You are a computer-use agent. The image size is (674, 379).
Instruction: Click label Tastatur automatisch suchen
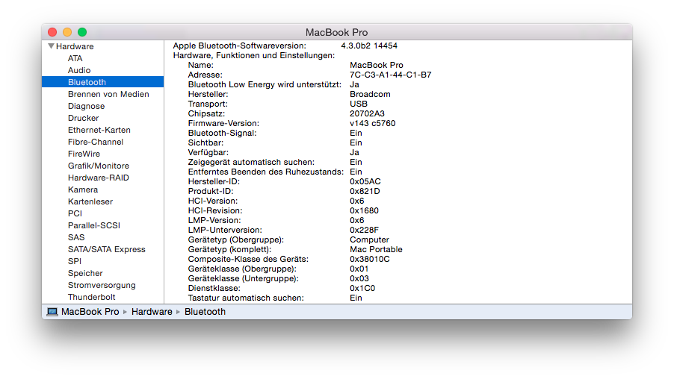(x=246, y=298)
